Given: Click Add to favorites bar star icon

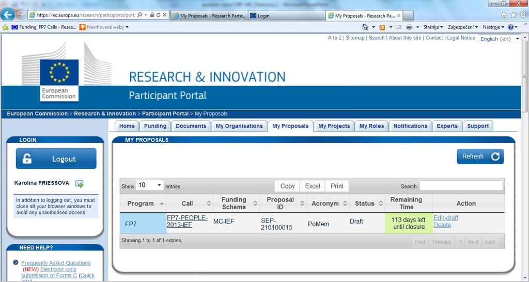Looking at the screenshot, I should (x=5, y=27).
